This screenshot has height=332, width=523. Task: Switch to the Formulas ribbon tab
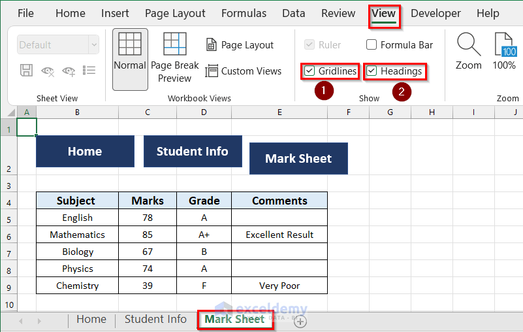pyautogui.click(x=244, y=13)
